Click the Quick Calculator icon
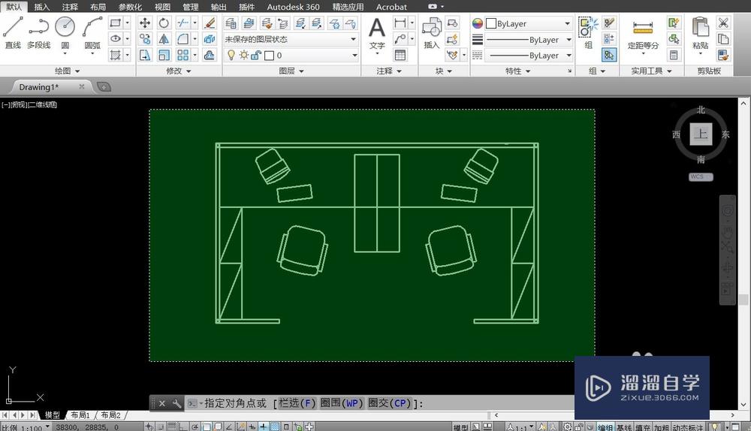Viewport: 751px width, 431px height. click(674, 55)
